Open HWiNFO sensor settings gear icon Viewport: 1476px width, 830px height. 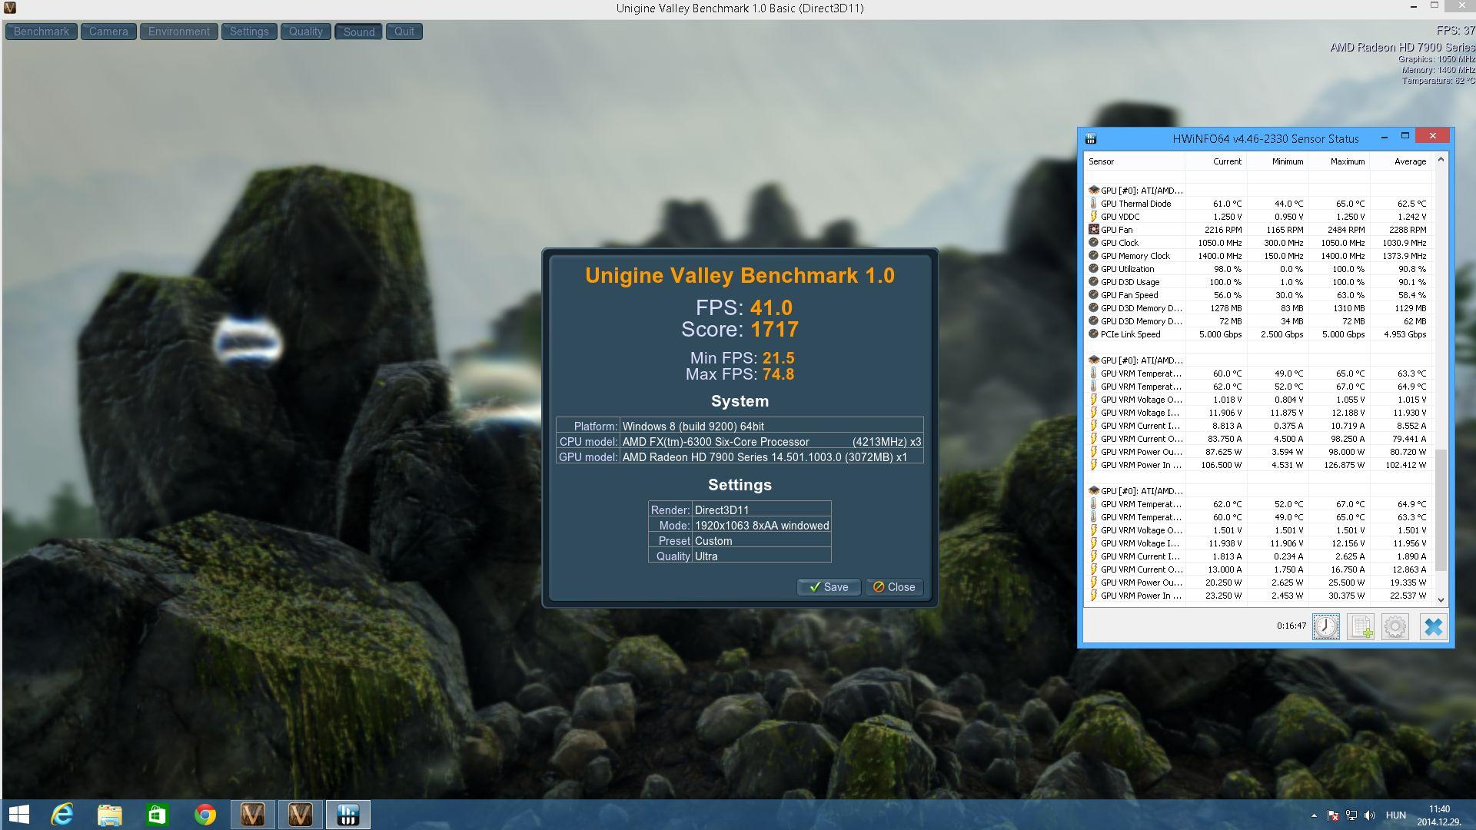click(x=1395, y=626)
